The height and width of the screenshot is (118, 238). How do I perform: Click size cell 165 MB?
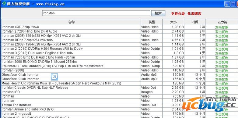pyautogui.click(x=173, y=79)
